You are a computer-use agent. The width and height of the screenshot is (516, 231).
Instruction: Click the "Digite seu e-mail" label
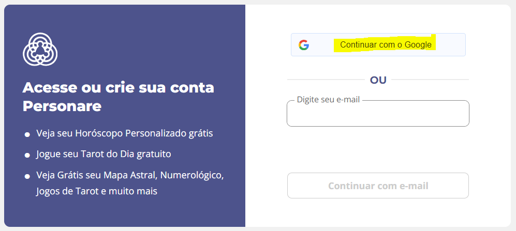tap(328, 100)
